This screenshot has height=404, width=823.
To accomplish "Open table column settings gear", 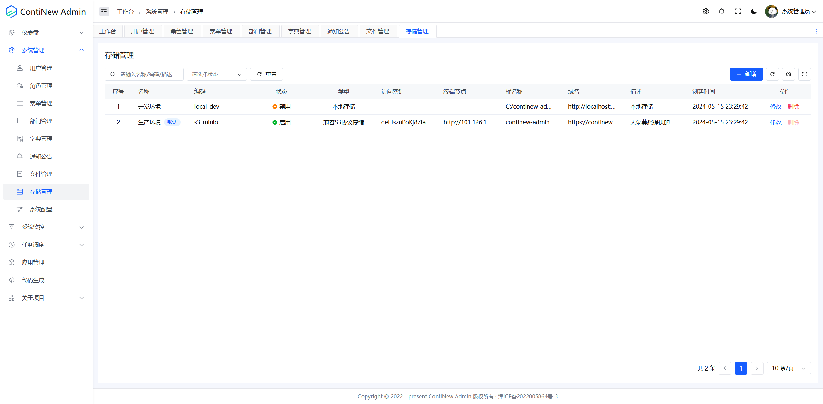I will (x=789, y=74).
